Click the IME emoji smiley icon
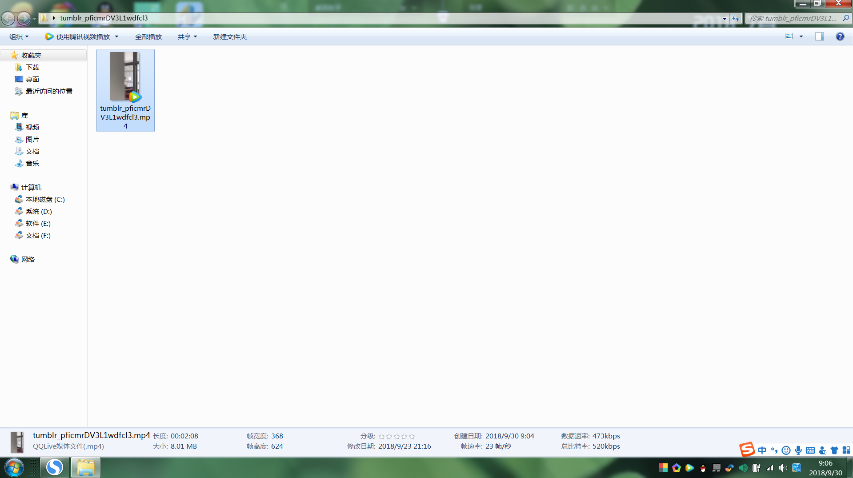The image size is (853, 478). [786, 450]
